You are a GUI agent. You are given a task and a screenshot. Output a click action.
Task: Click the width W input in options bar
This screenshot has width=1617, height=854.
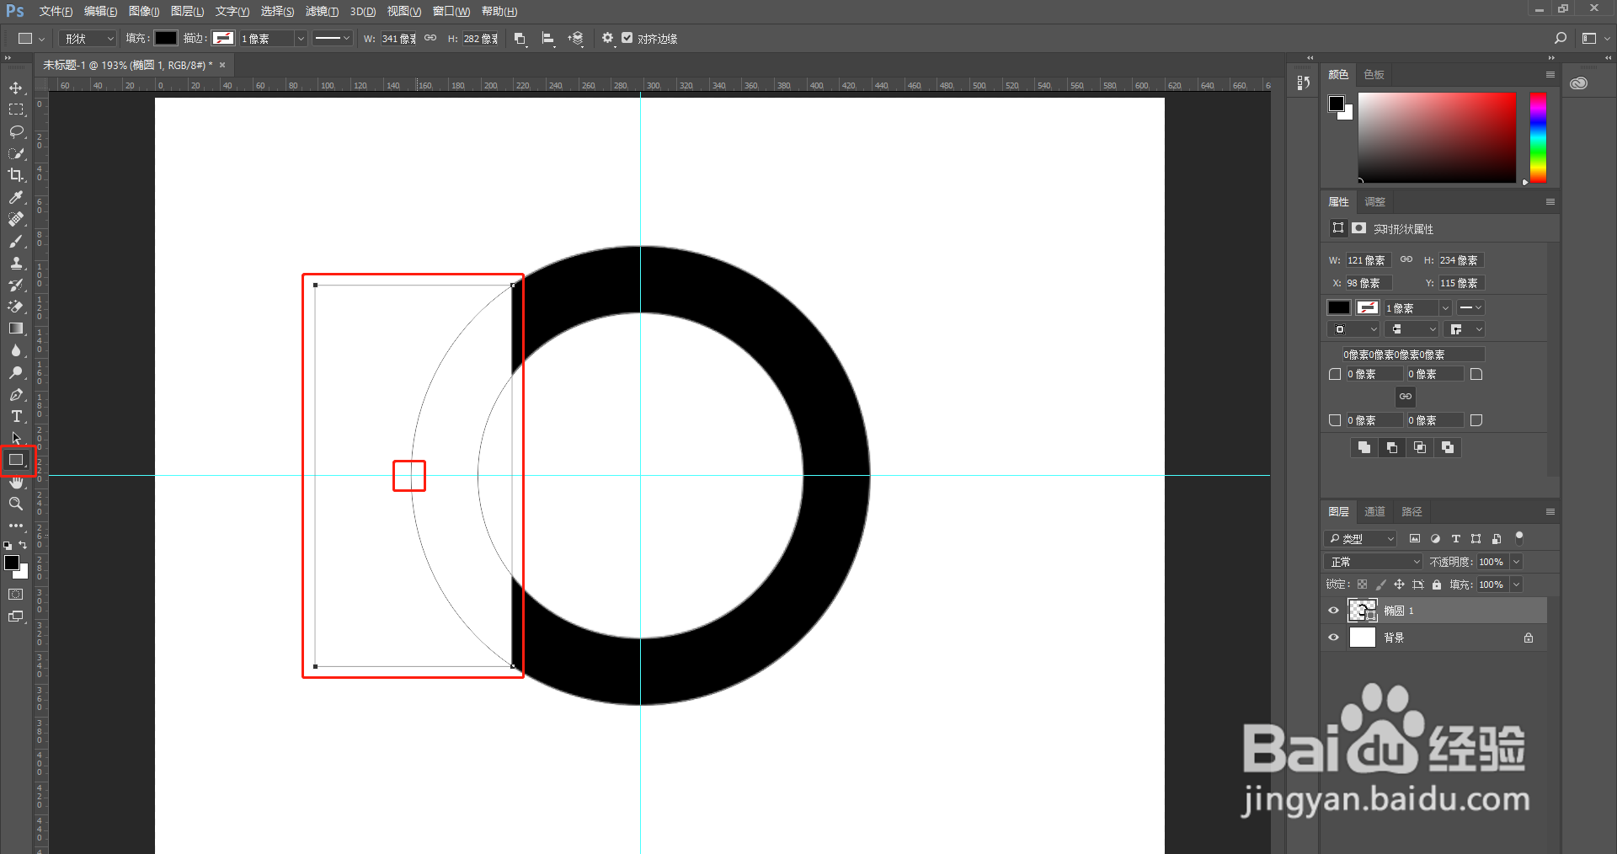coord(398,39)
